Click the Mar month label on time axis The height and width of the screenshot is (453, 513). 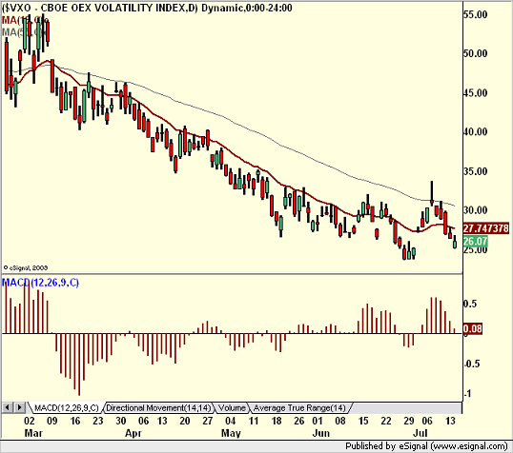(x=33, y=433)
